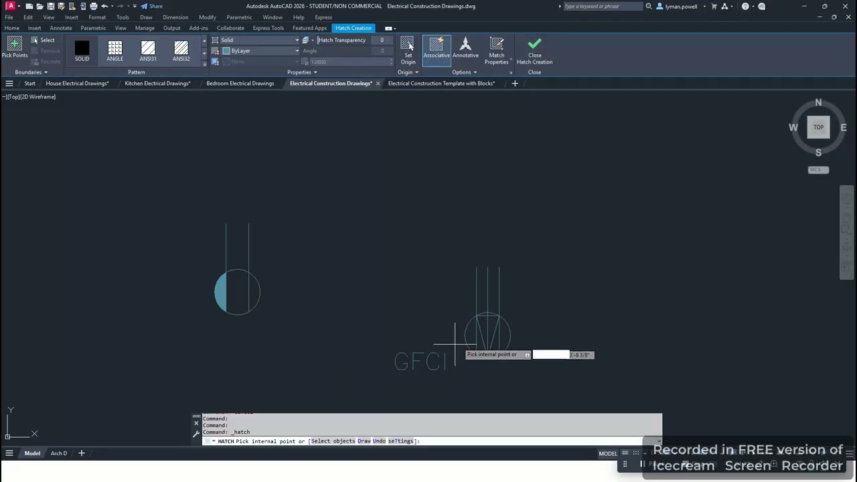Click the Select objects command option

point(333,441)
